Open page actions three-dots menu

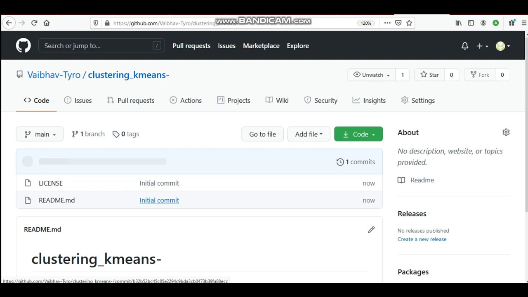coord(387,23)
